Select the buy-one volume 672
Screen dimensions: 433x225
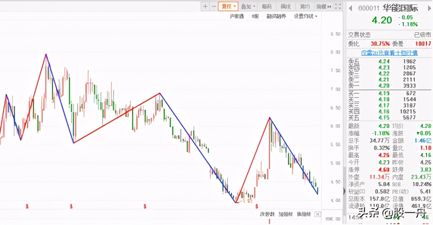[x=411, y=93]
